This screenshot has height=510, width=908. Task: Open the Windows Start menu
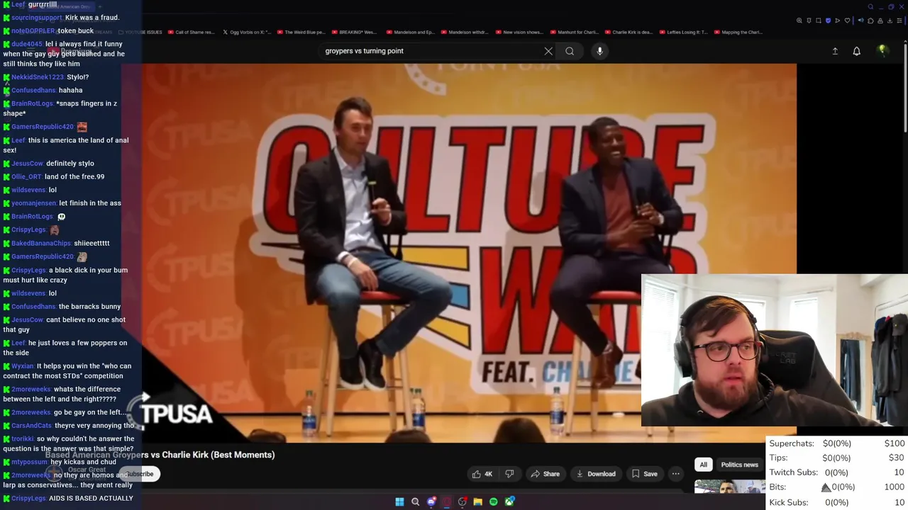399,501
